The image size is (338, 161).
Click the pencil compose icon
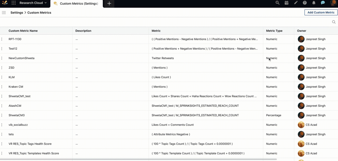(x=296, y=3)
